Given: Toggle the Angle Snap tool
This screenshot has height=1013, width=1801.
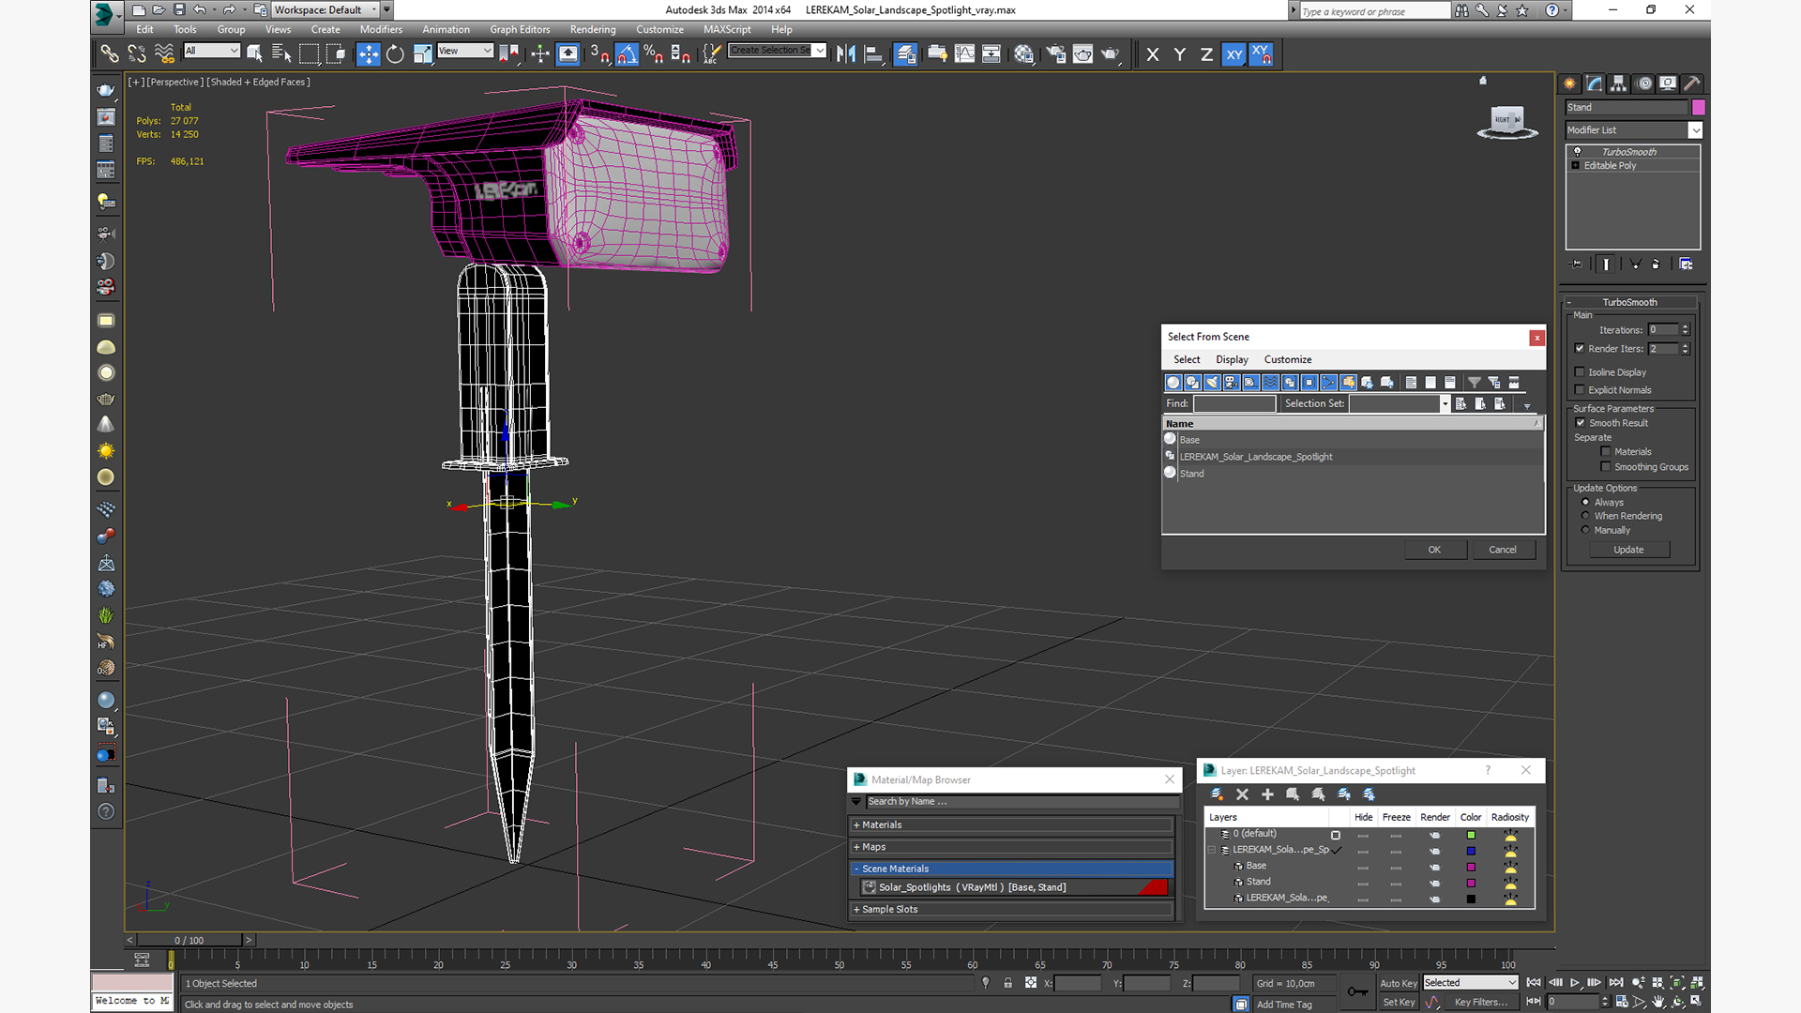Looking at the screenshot, I should pos(627,54).
